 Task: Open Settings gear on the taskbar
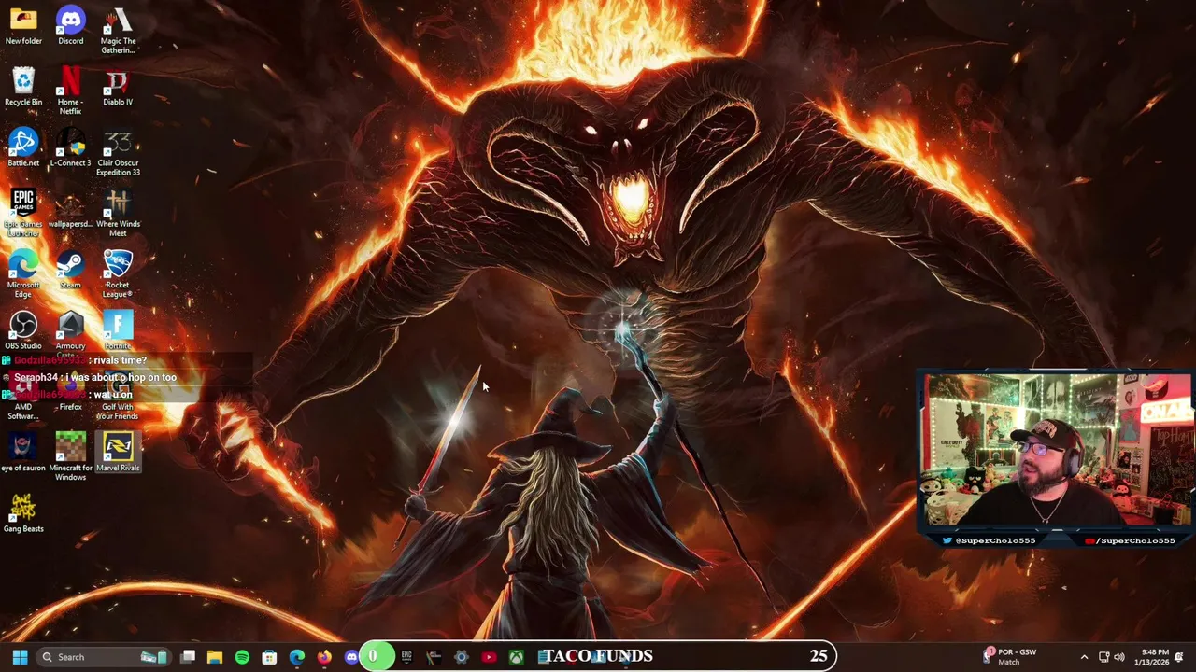click(461, 657)
